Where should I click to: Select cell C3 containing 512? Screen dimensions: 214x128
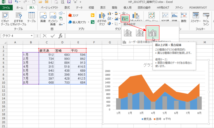tap(47, 54)
